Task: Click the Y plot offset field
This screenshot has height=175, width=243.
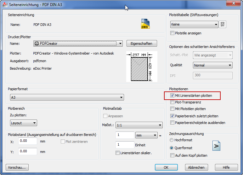Action: (28, 151)
